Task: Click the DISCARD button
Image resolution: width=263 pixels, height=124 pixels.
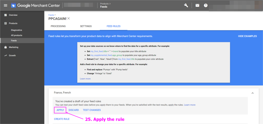Action: click(74, 110)
